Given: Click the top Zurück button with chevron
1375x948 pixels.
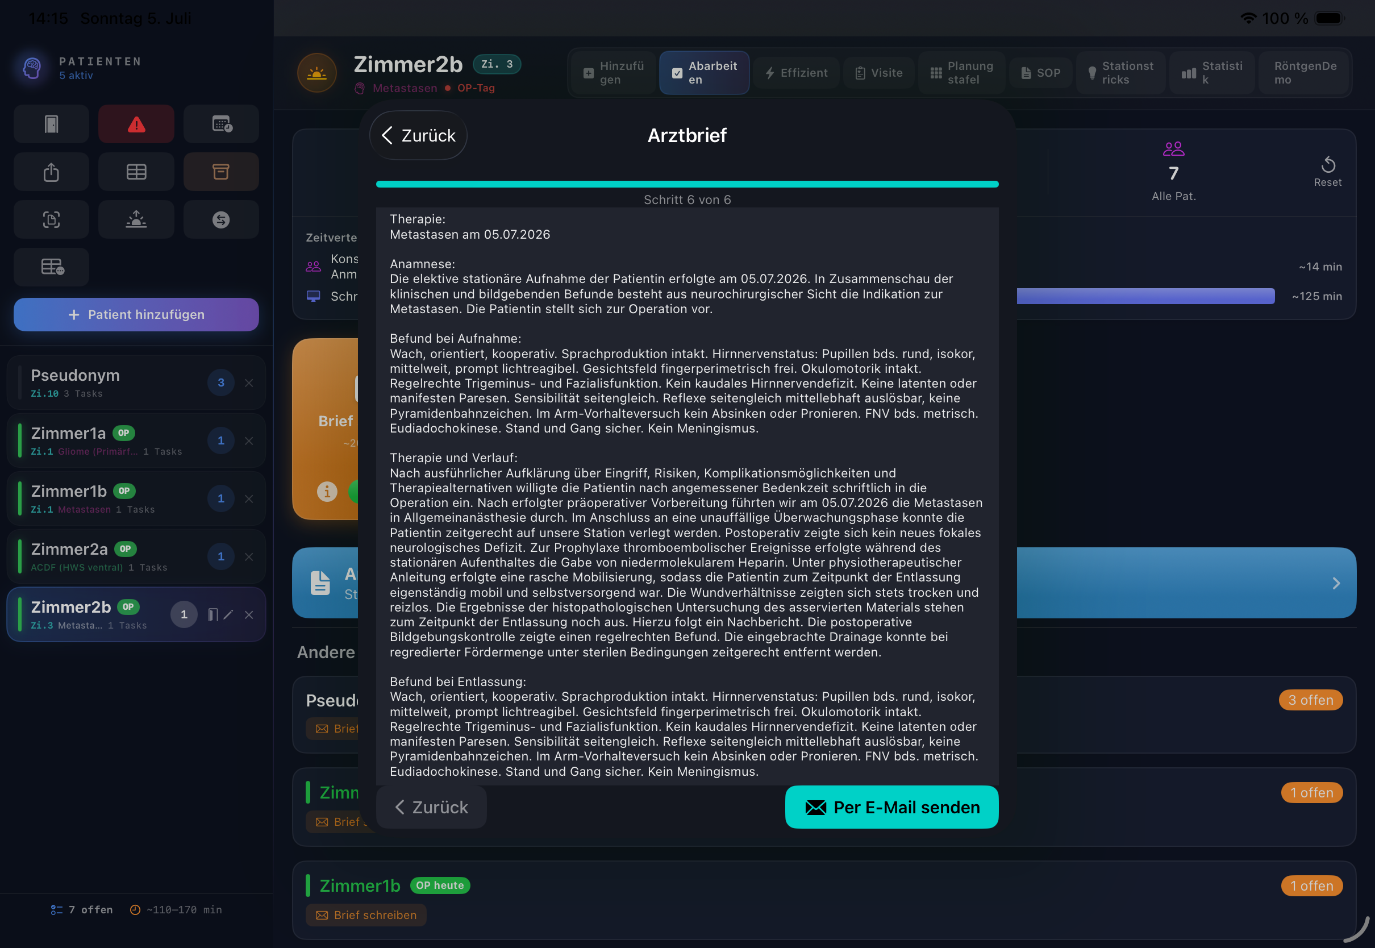Looking at the screenshot, I should 419,135.
